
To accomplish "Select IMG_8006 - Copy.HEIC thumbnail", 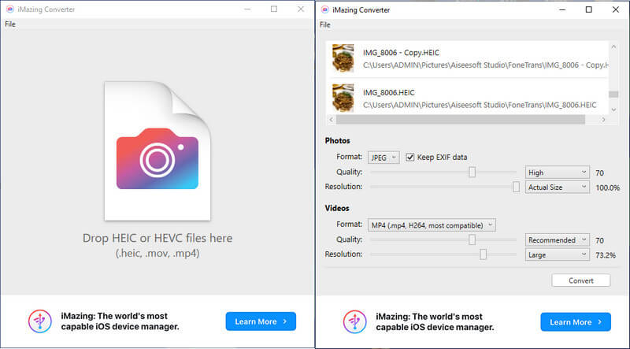I will click(343, 58).
